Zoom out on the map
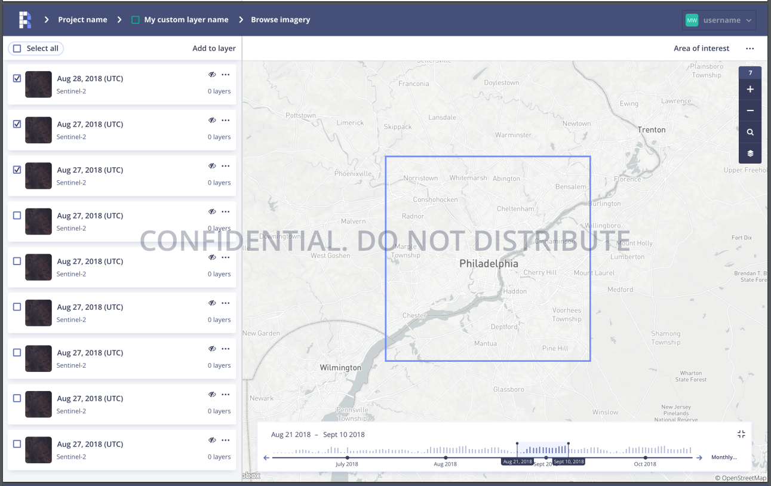771x486 pixels. pyautogui.click(x=750, y=111)
